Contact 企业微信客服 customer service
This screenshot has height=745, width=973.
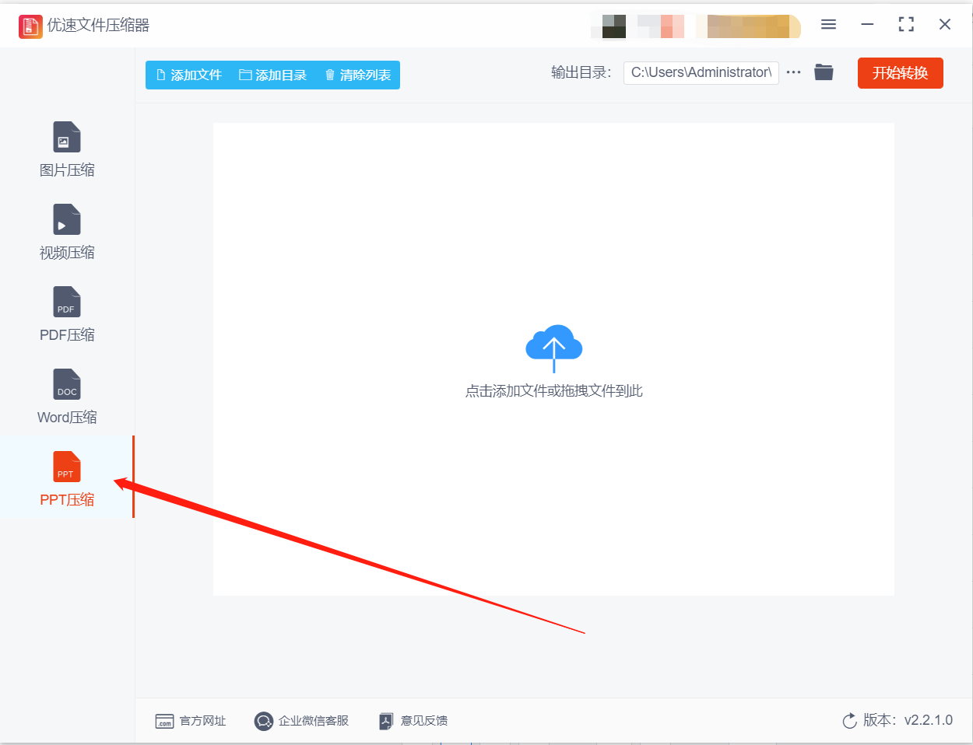301,721
